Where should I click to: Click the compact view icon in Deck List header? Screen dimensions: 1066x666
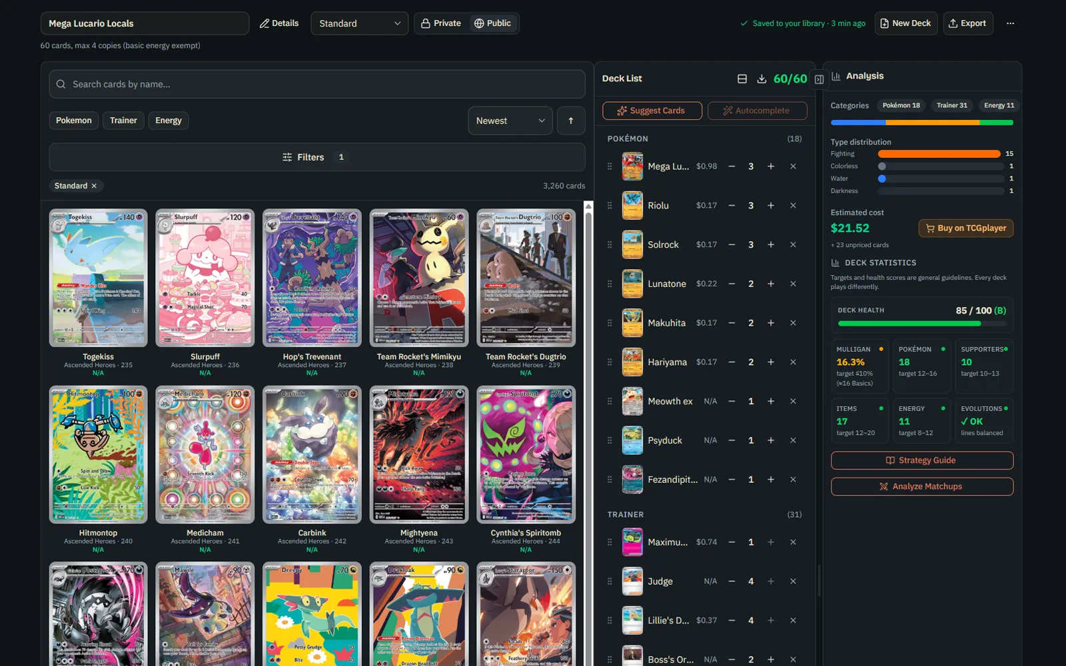coord(742,79)
